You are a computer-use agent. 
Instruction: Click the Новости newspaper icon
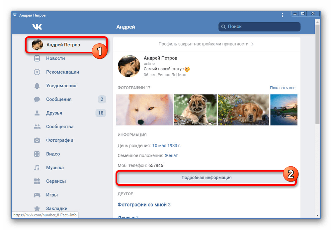click(37, 58)
